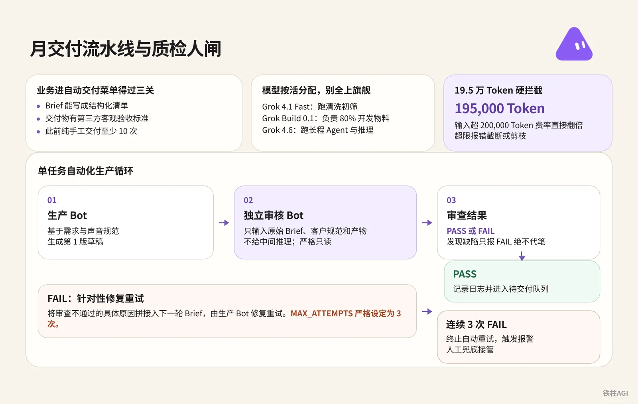Click step number 01
The image size is (638, 404).
(52, 200)
